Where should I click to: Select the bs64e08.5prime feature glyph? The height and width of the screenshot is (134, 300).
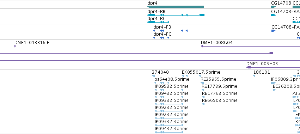click(162, 83)
